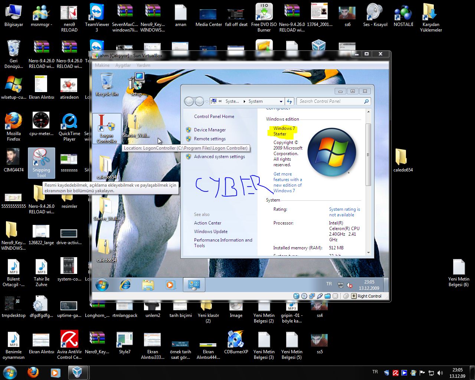Screen dimensions: 475x380
Task: Open the host Windows Start orb
Action: (x=10, y=372)
